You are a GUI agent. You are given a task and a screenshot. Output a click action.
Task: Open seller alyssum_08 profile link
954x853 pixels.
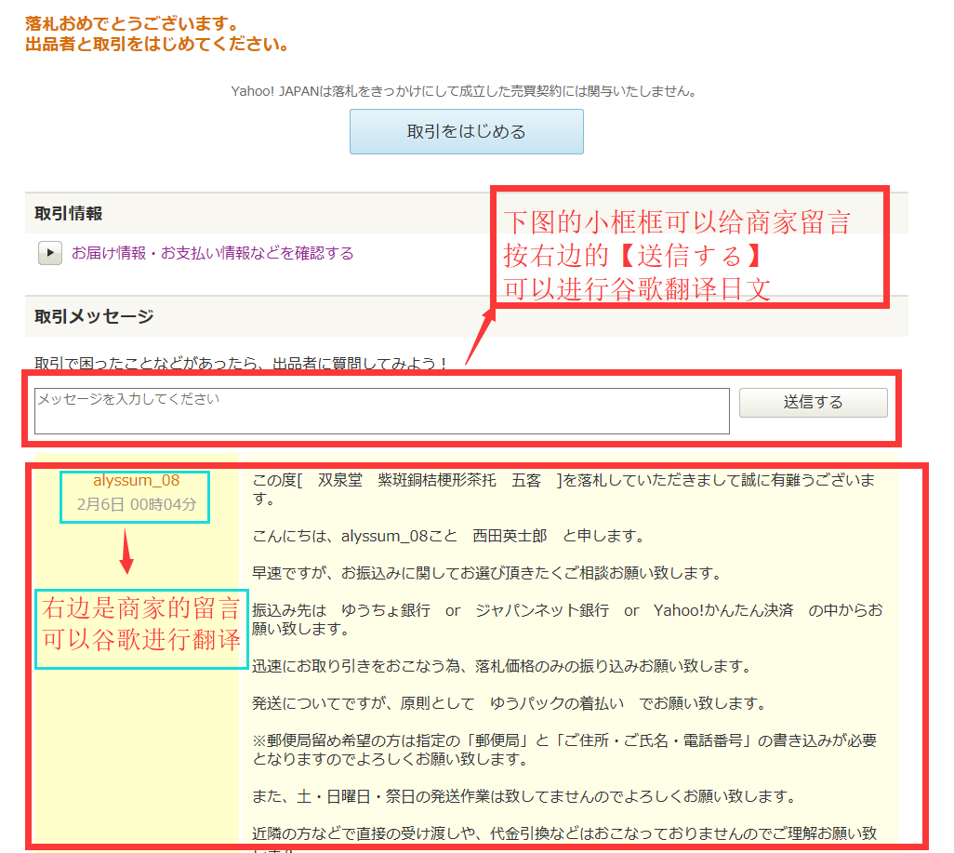pos(136,481)
